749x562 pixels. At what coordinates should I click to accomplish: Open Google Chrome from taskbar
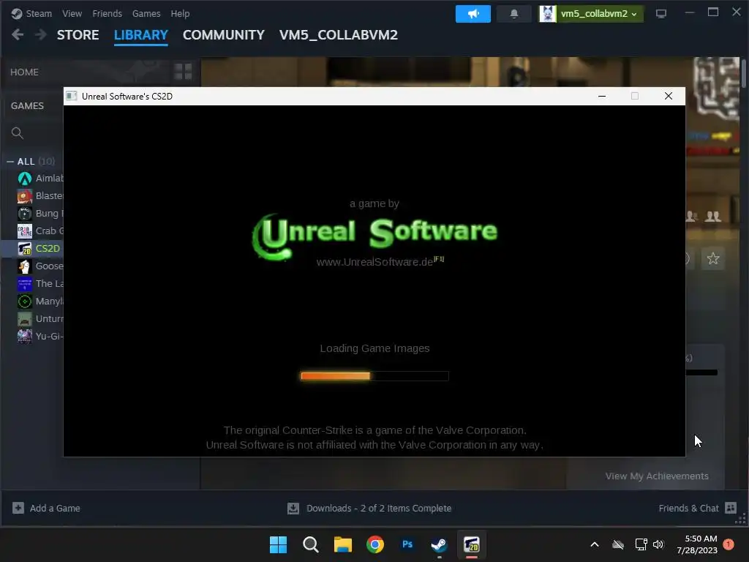coord(375,544)
